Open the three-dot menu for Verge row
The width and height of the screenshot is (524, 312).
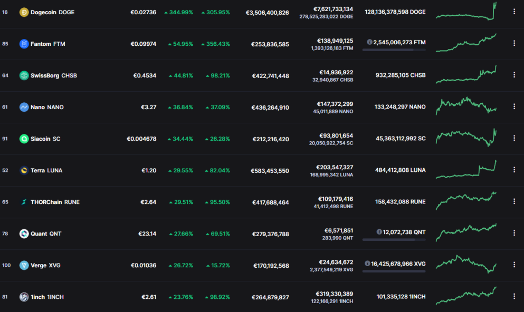(514, 265)
